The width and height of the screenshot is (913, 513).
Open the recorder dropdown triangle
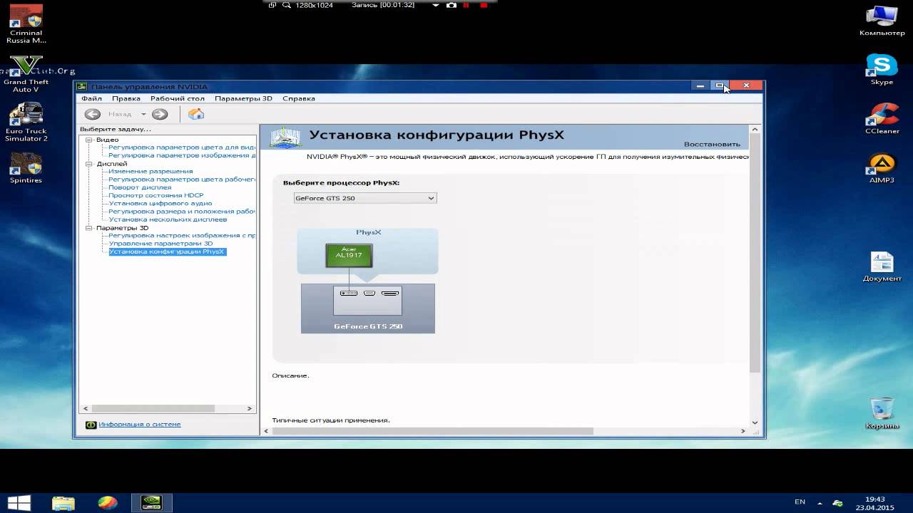(436, 5)
